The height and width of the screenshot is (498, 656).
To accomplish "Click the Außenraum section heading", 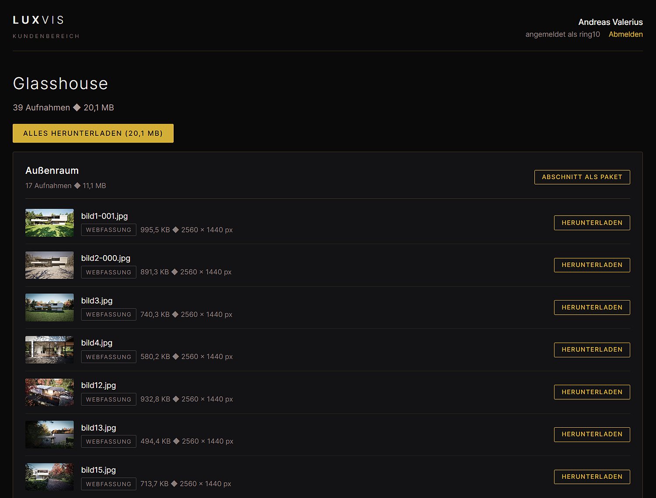I will (52, 171).
